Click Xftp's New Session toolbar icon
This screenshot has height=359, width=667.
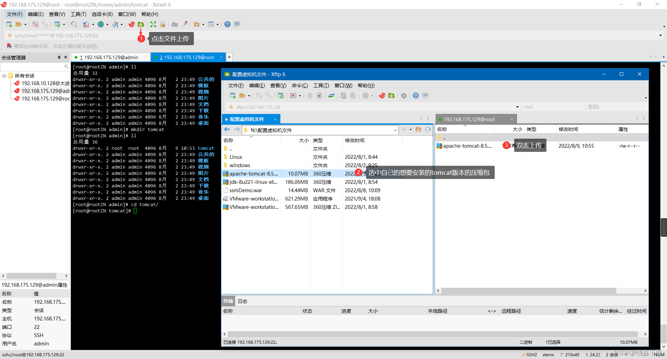(233, 96)
